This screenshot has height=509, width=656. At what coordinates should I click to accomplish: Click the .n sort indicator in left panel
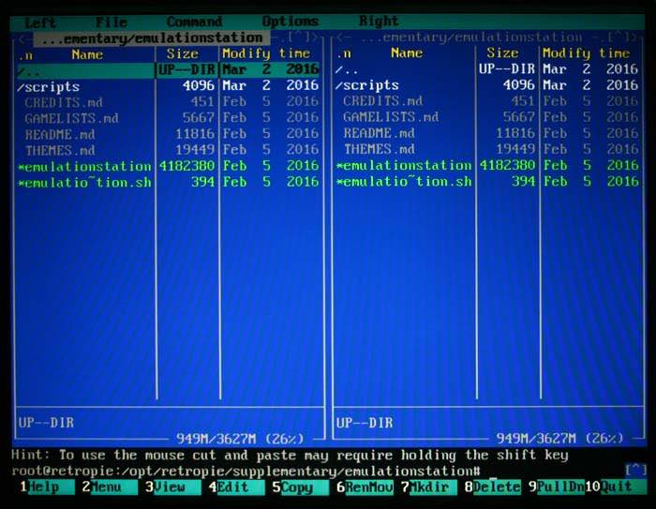(x=26, y=55)
